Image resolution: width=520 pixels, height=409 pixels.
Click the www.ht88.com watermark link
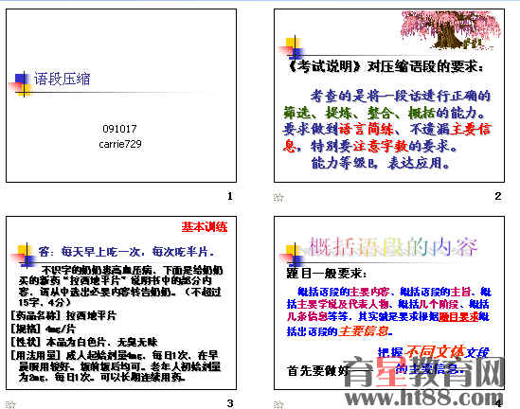point(423,398)
